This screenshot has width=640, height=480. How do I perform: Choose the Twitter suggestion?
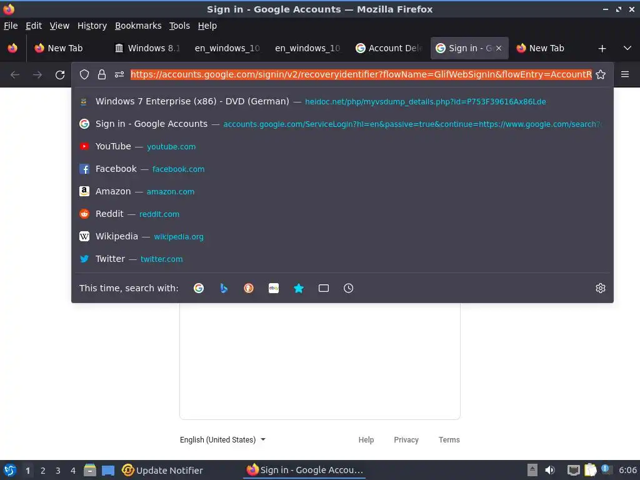[x=342, y=258]
